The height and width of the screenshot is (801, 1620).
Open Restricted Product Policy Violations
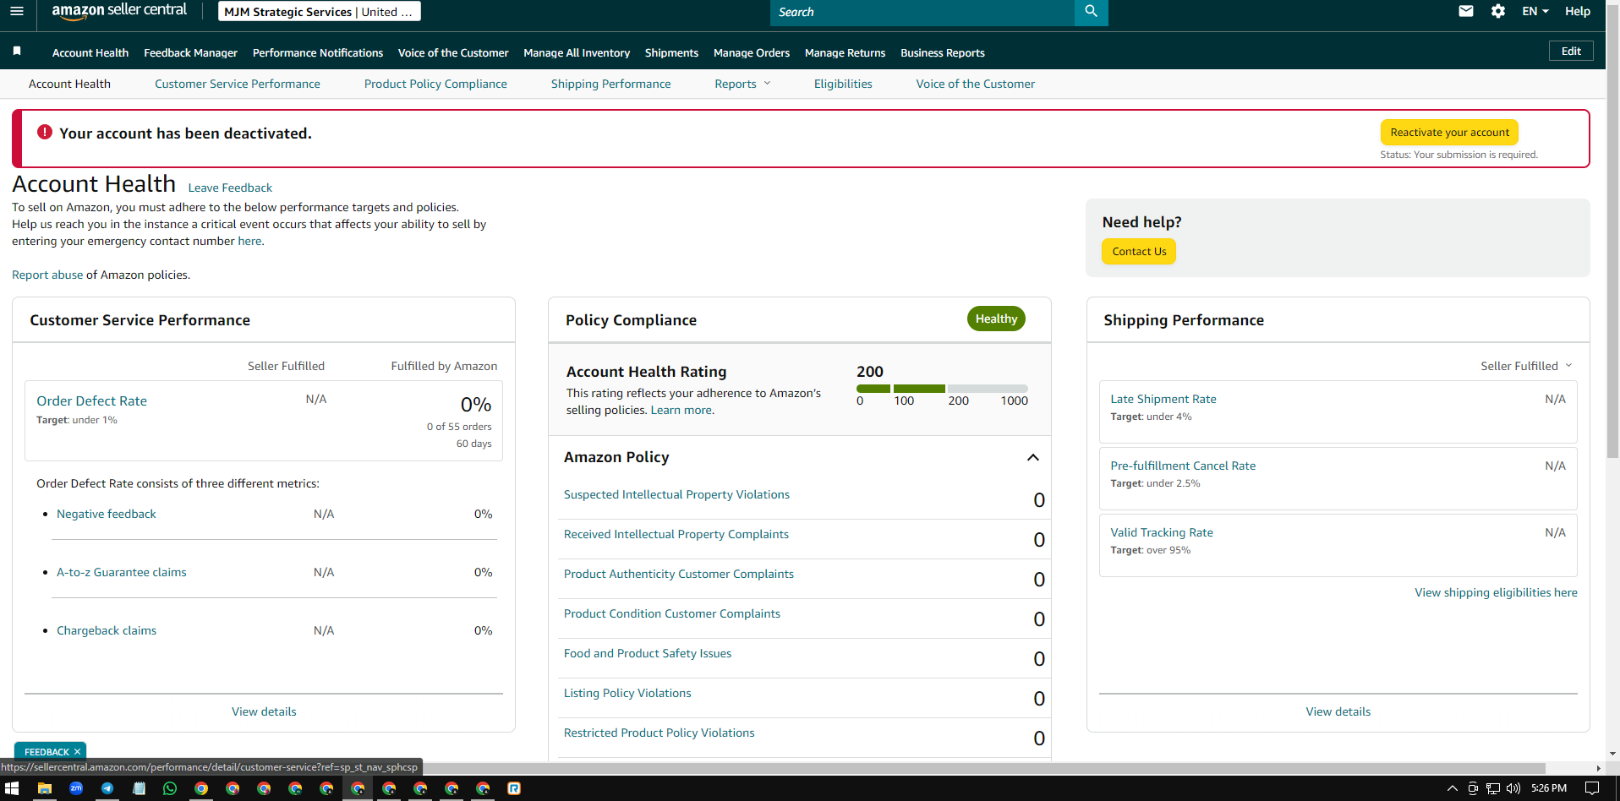coord(659,733)
